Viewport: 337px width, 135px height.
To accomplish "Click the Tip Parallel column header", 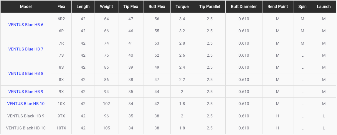I will pyautogui.click(x=209, y=6).
